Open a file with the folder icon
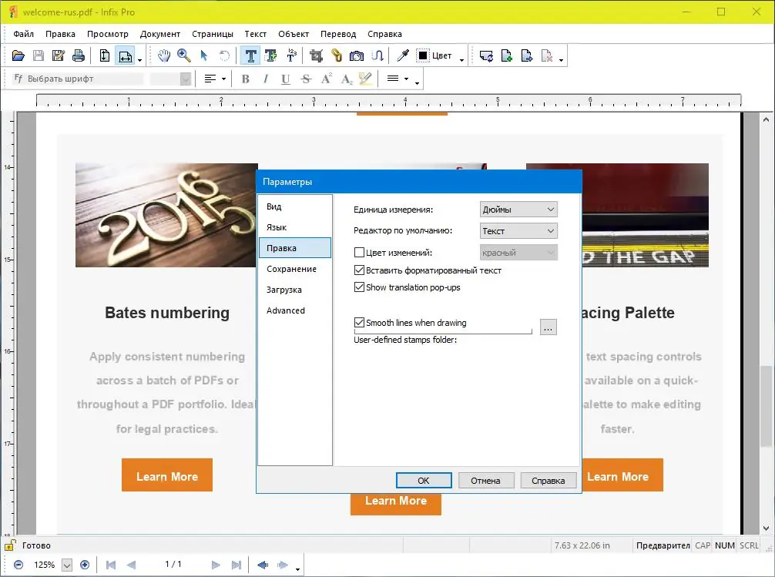The height and width of the screenshot is (577, 775). 18,56
